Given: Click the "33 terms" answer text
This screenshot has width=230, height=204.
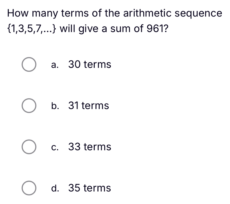Looking at the screenshot, I should 90,147.
